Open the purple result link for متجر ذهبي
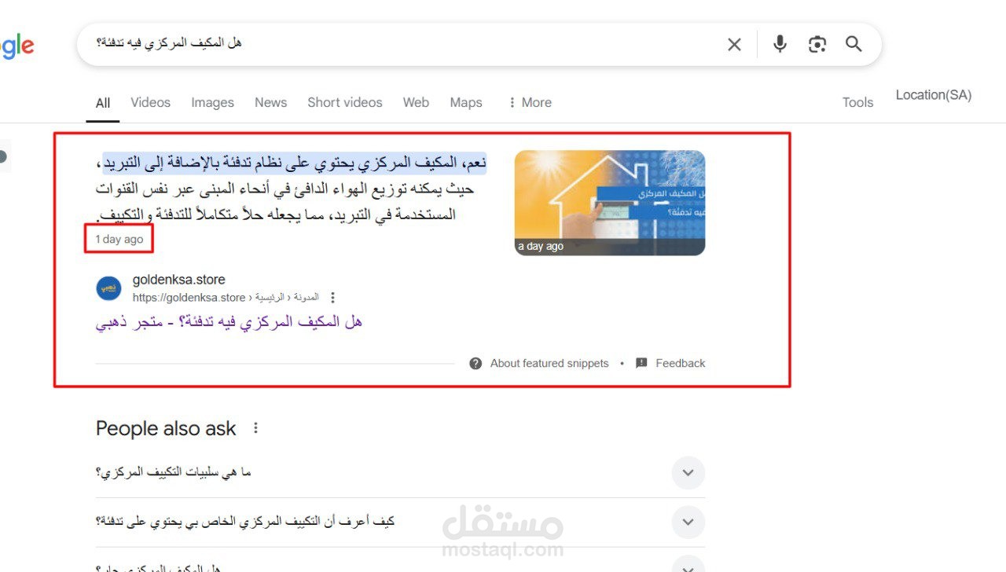The height and width of the screenshot is (572, 1006). (229, 322)
